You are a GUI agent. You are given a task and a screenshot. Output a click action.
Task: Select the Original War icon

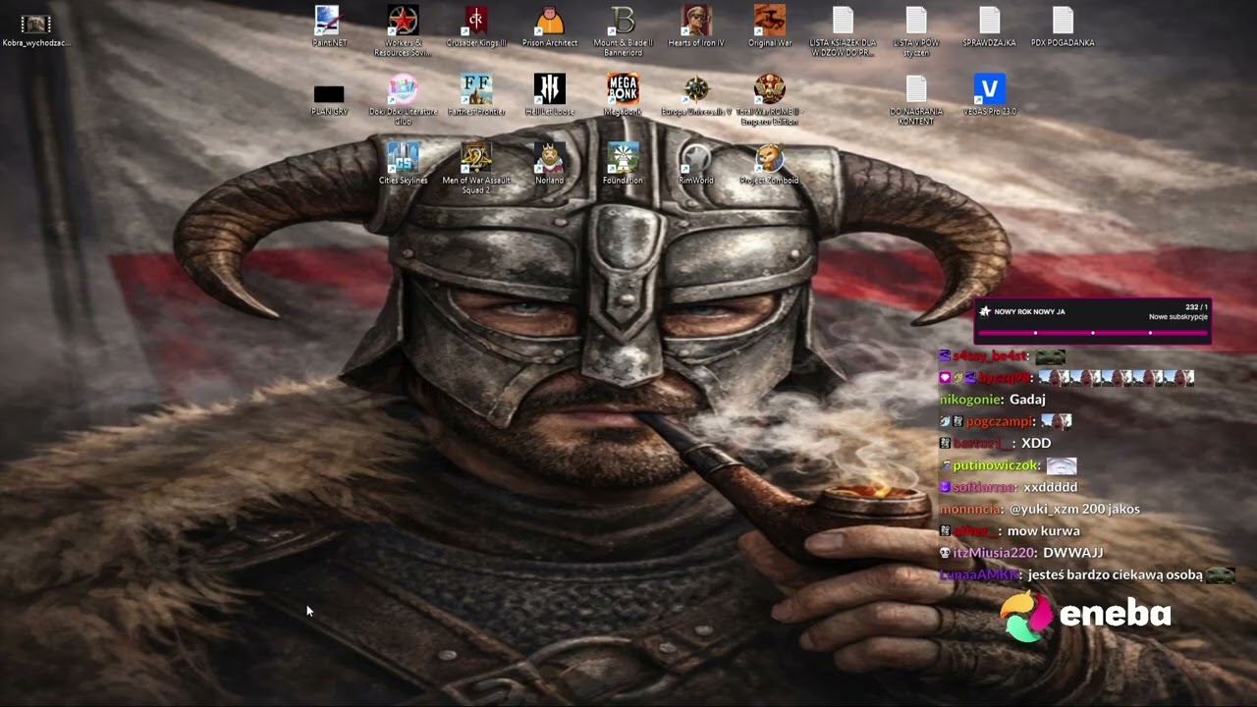point(770,26)
